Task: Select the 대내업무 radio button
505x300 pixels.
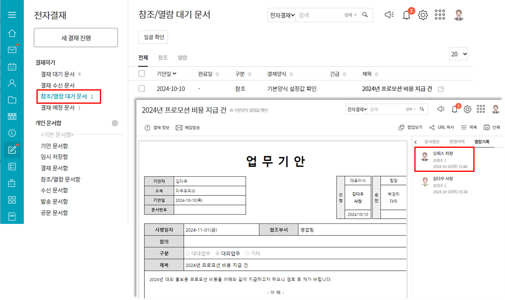Action: click(188, 254)
